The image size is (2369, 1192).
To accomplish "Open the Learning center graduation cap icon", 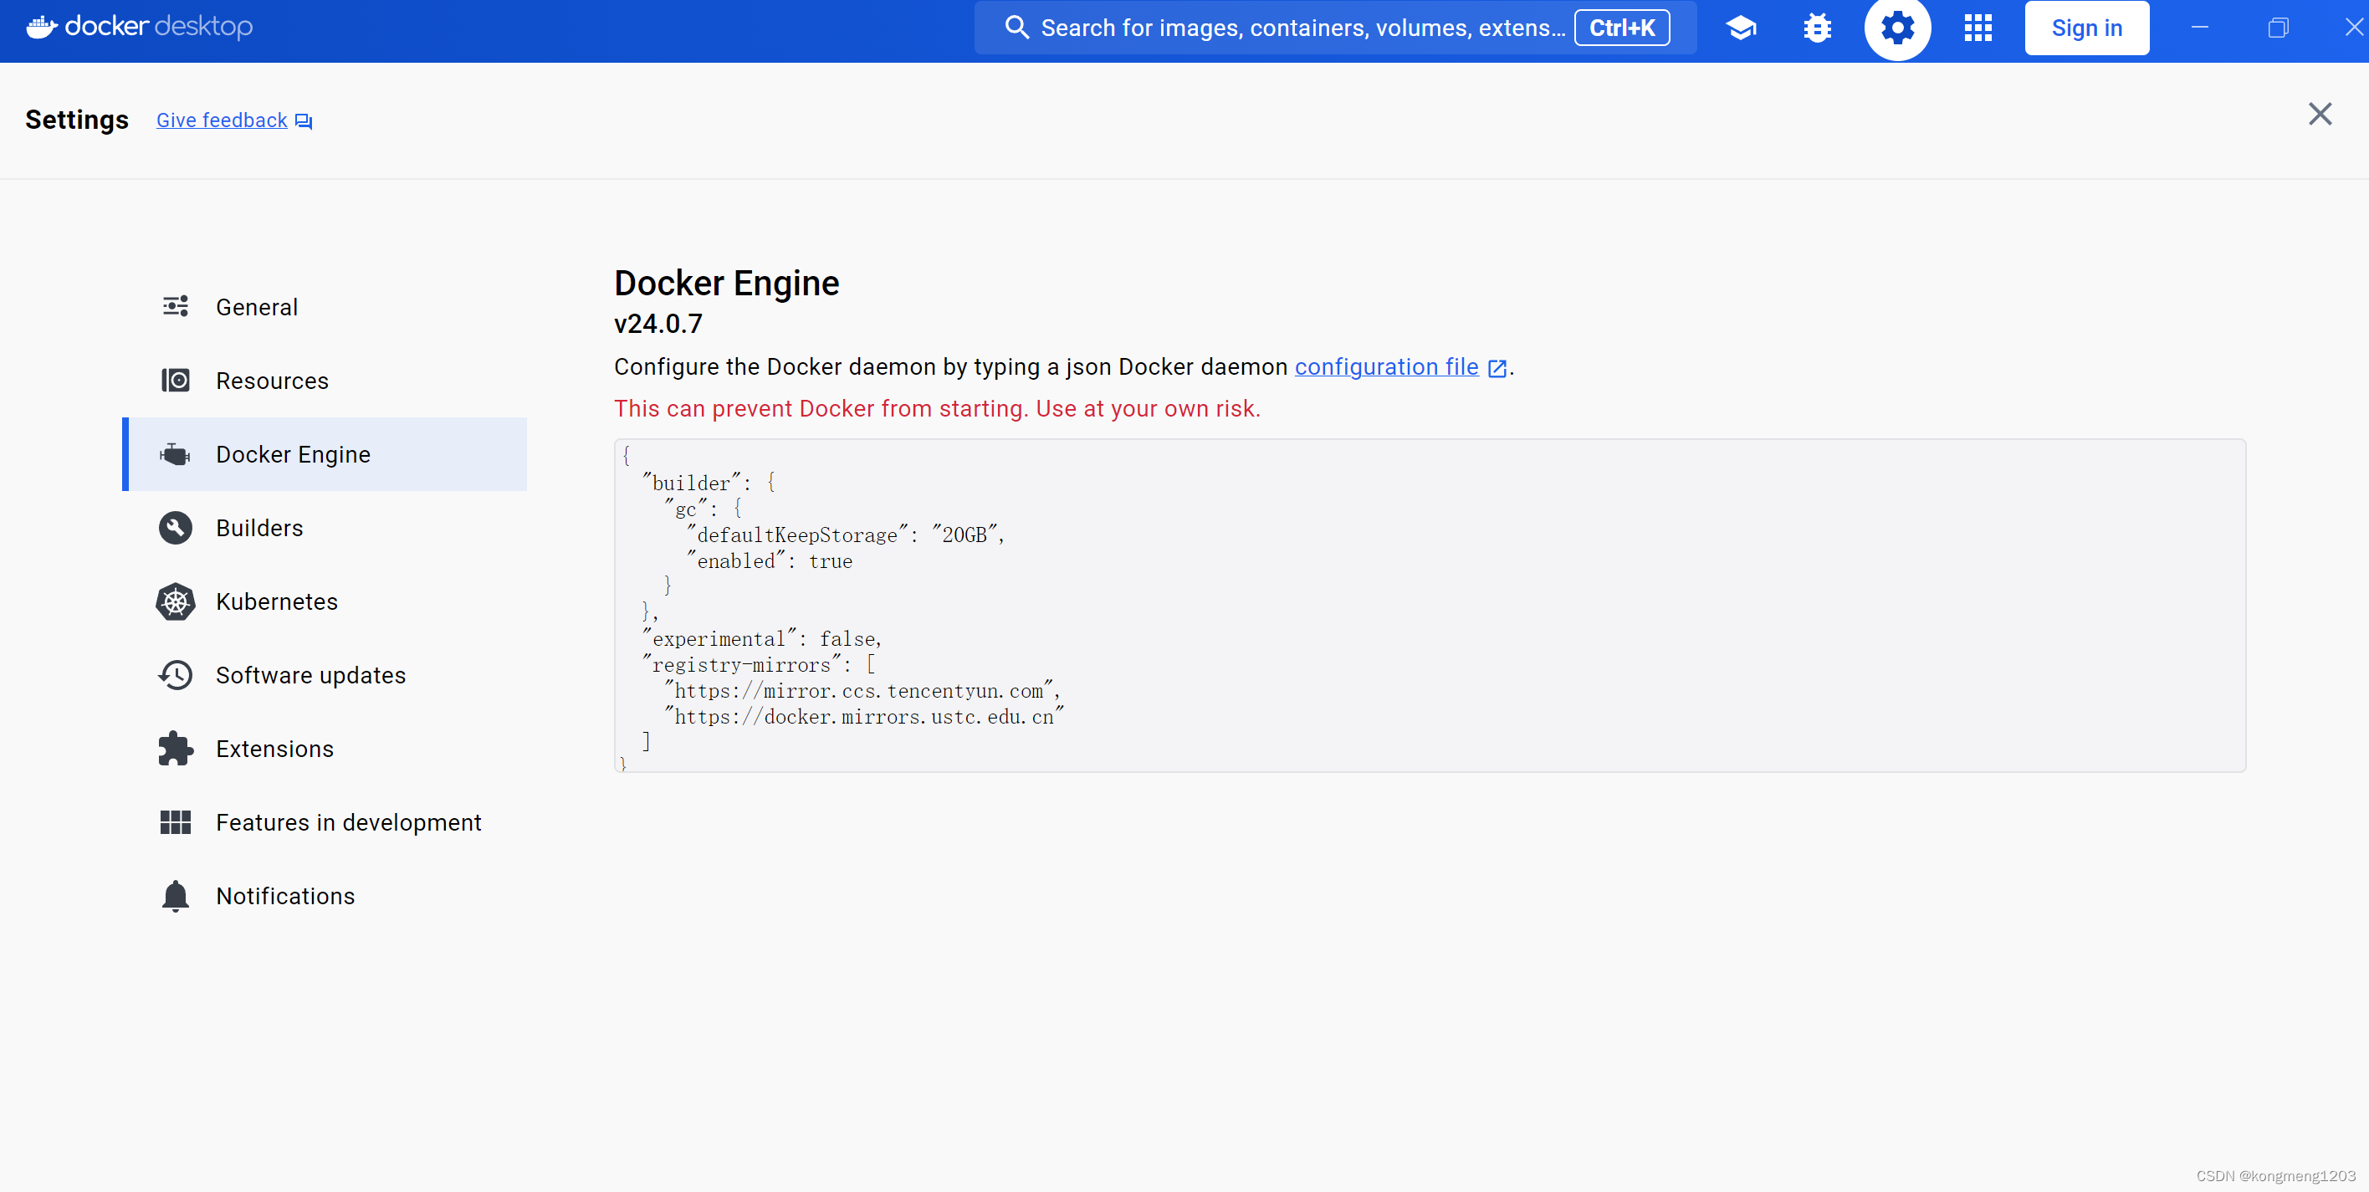I will tap(1741, 28).
